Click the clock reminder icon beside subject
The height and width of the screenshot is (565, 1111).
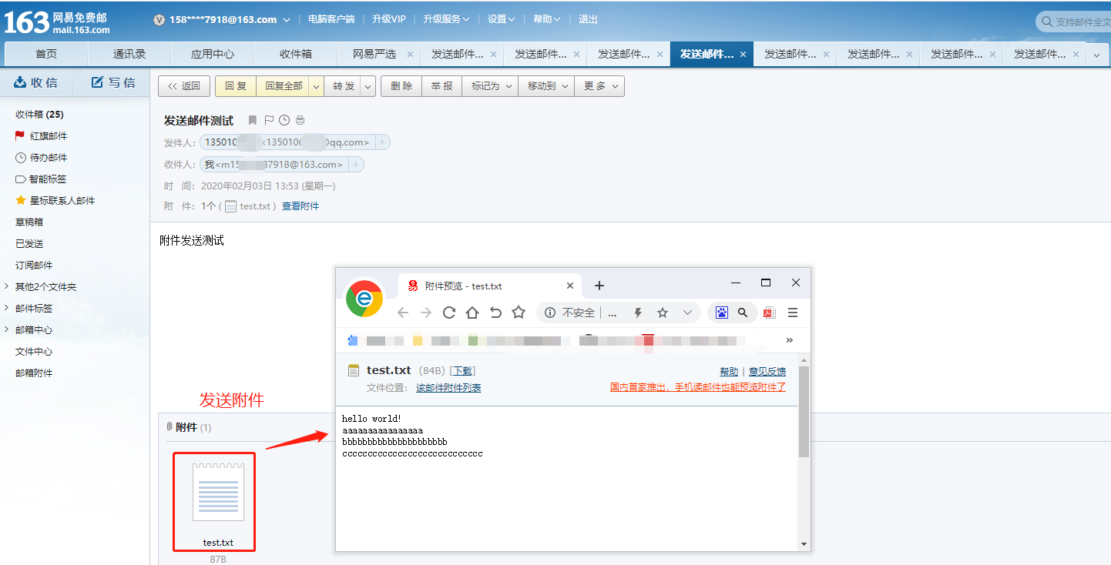[284, 120]
